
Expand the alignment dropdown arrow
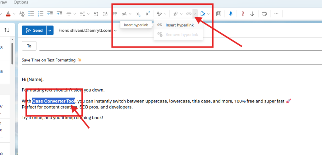(75, 14)
